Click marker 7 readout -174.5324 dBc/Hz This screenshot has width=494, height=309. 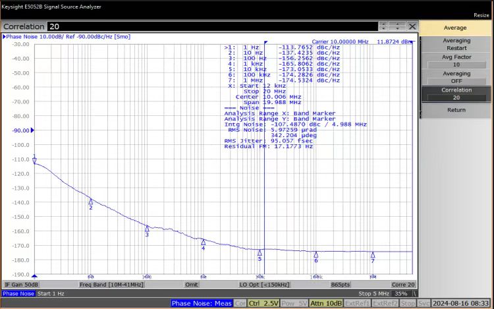point(309,80)
